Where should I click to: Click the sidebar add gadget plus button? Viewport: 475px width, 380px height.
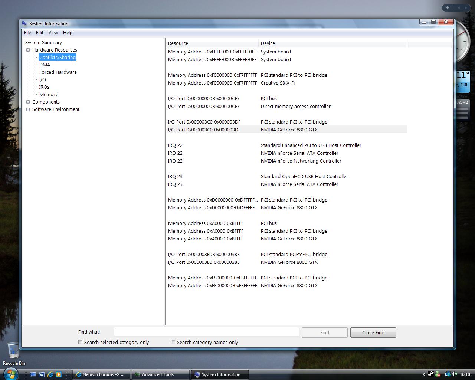click(x=447, y=8)
